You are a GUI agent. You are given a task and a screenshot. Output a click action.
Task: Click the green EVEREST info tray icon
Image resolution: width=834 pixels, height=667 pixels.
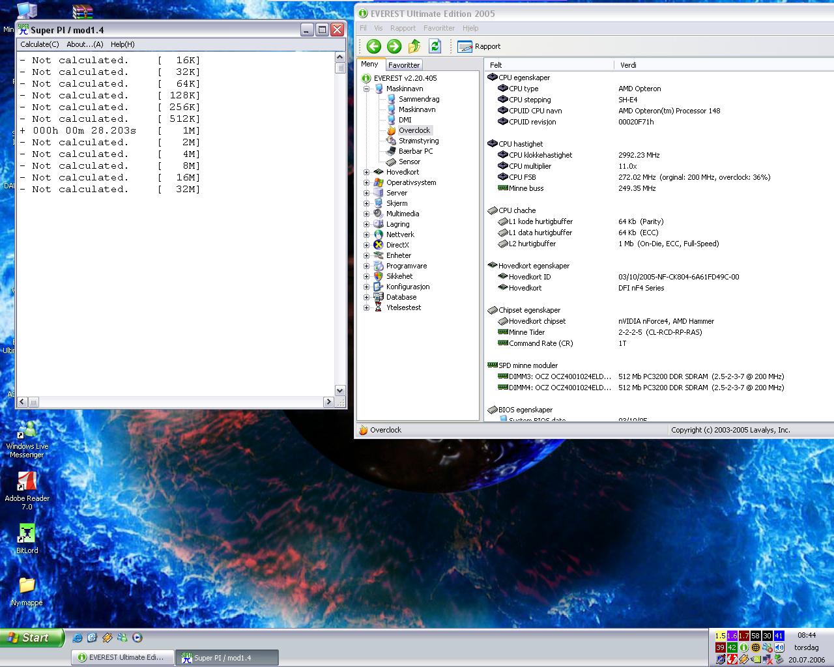743,647
